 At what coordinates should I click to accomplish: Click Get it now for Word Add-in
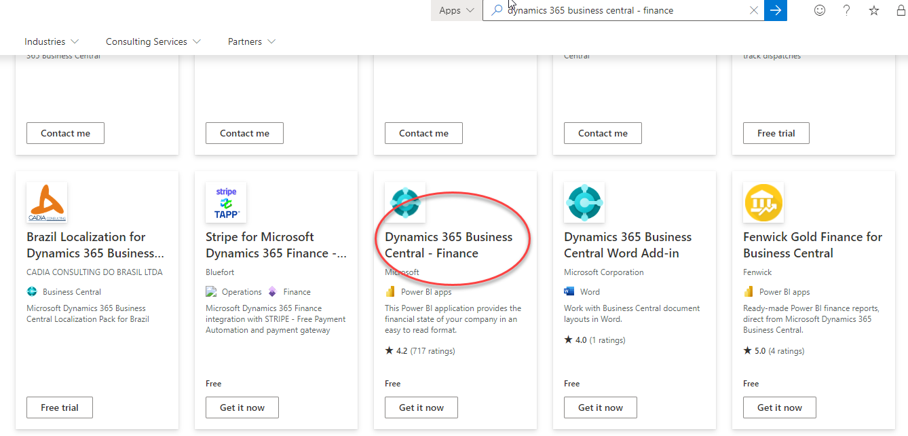601,407
